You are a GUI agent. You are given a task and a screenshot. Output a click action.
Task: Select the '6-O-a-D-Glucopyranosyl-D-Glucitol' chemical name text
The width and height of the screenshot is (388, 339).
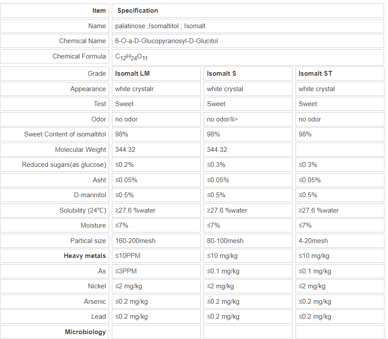point(166,41)
